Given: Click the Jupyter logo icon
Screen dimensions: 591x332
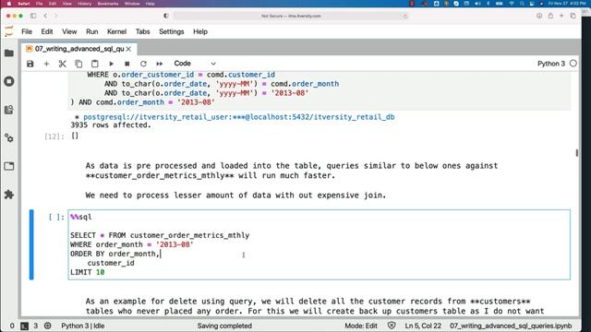Looking at the screenshot, I should coord(9,31).
